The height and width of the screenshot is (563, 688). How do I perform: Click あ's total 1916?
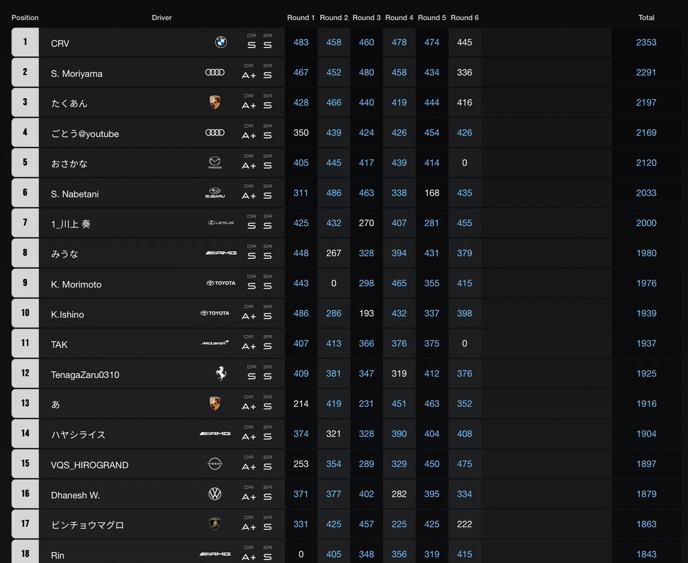646,403
